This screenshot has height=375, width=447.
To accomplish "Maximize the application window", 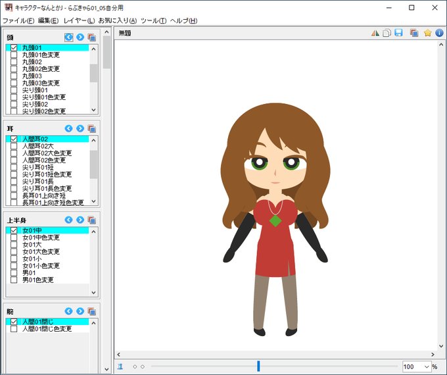I will [412, 8].
